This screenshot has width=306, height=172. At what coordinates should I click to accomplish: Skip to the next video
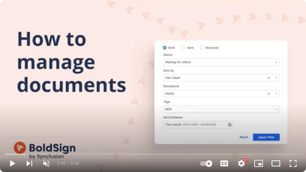click(x=29, y=163)
